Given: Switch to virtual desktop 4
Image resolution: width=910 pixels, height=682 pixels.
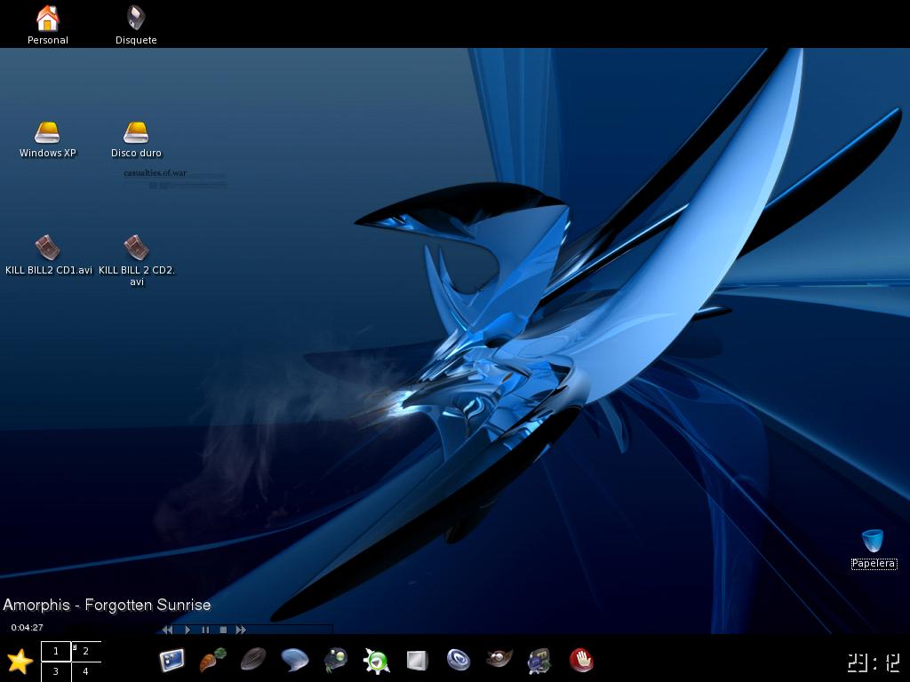Looking at the screenshot, I should click(x=86, y=672).
